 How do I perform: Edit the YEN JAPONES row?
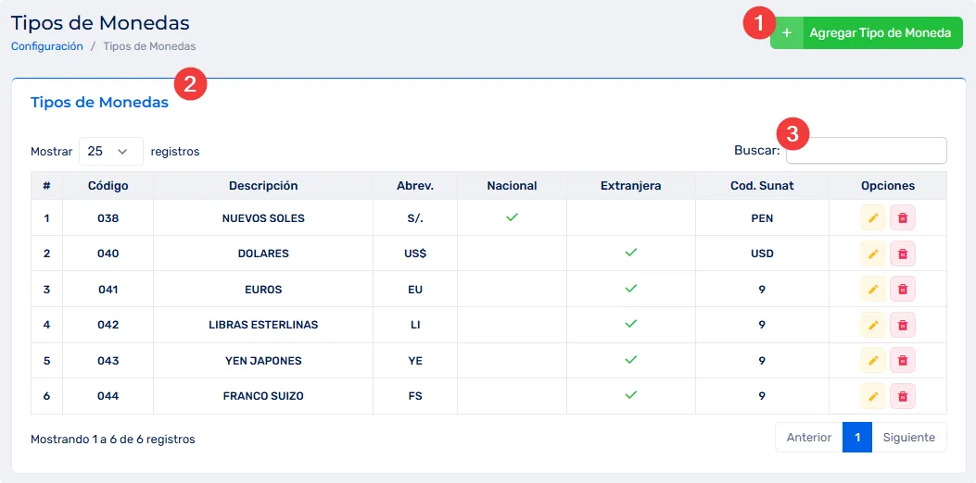tap(872, 361)
